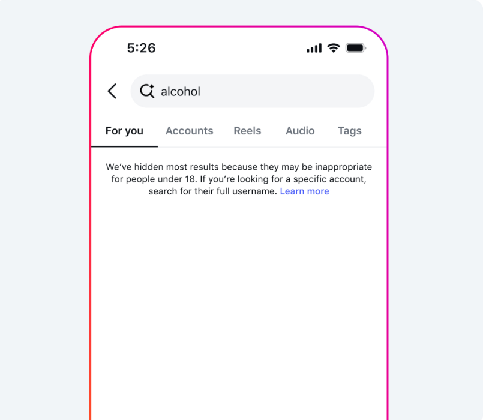Tap the 5:26 clock in status bar
The image size is (483, 420).
point(142,48)
